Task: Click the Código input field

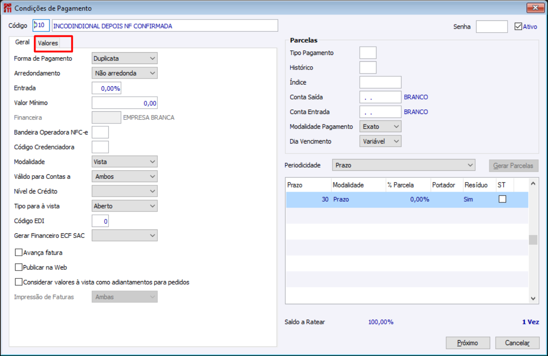Action: tap(41, 26)
